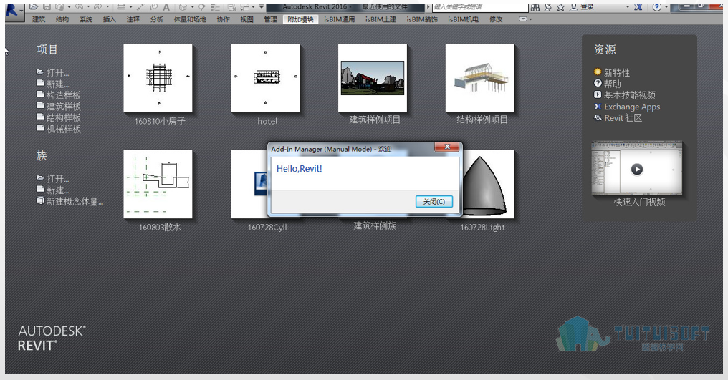728x380 pixels.
Task: Expand the Redo history dropdown arrow
Action: click(107, 7)
